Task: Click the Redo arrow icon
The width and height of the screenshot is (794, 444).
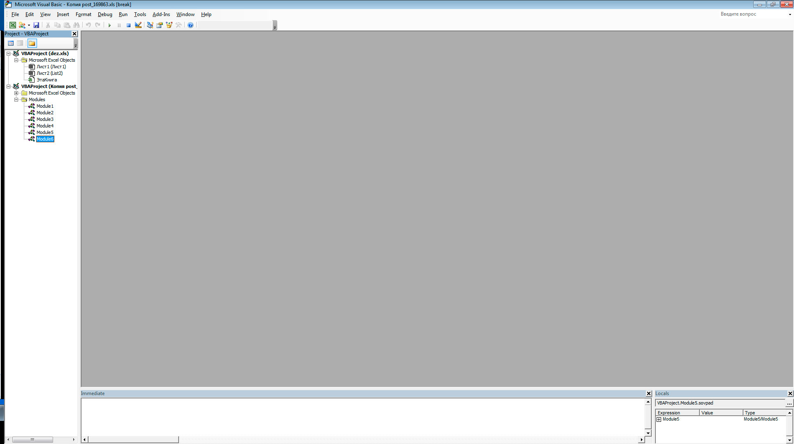Action: (x=98, y=25)
